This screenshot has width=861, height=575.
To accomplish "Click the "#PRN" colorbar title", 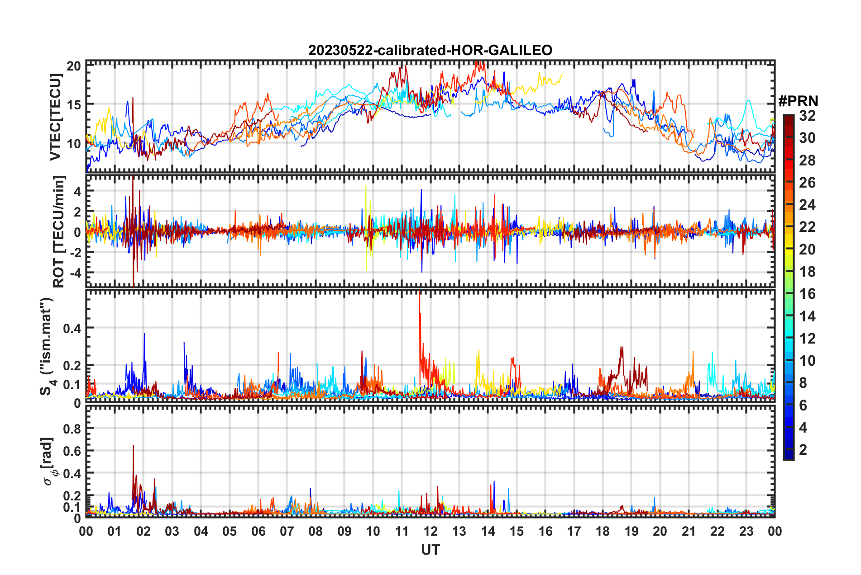I will click(x=798, y=101).
